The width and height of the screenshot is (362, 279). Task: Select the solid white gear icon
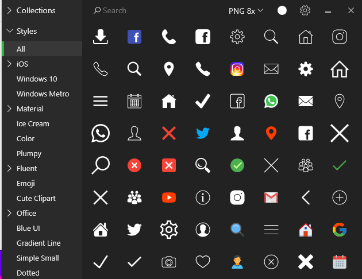[306, 69]
